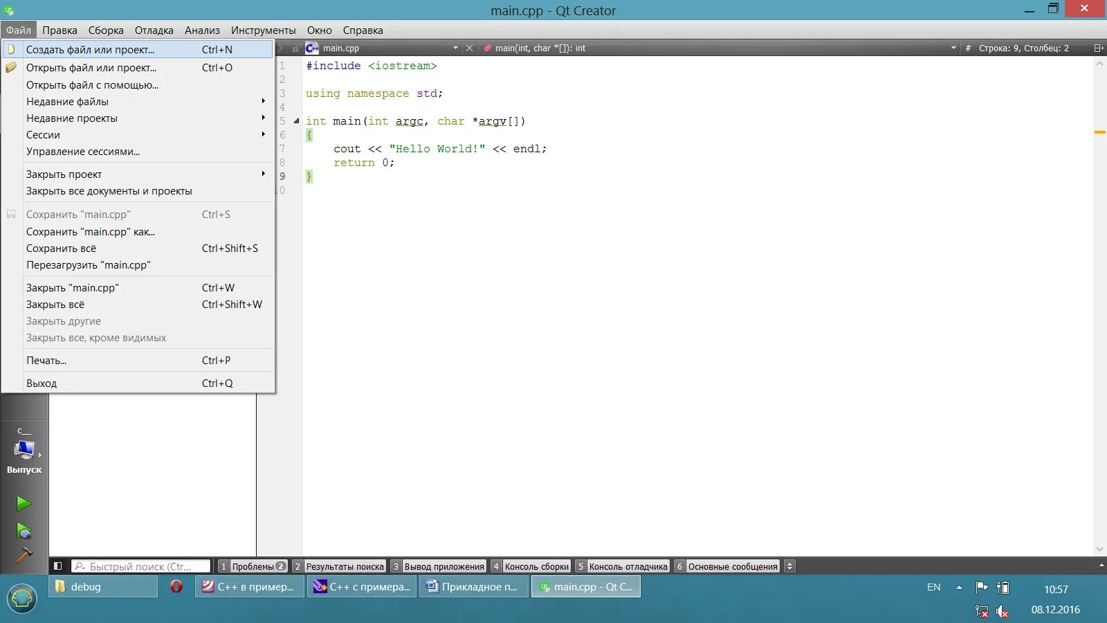This screenshot has width=1107, height=623.
Task: Start debugging with the play-bug icon
Action: [24, 531]
